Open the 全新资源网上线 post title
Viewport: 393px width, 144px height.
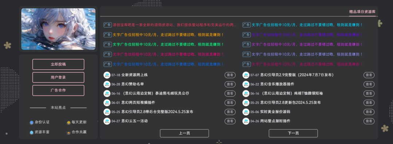(x=135, y=75)
